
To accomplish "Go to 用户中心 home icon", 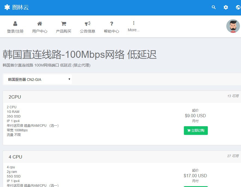I will (x=40, y=24).
